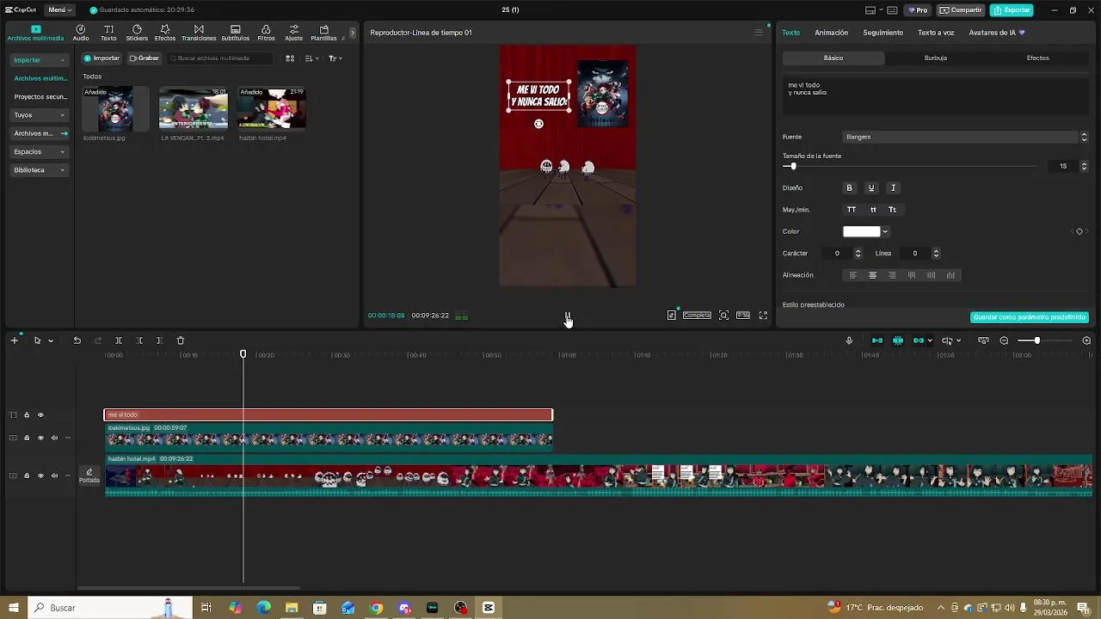Open the Efectos panel in the top toolbar

click(x=165, y=33)
